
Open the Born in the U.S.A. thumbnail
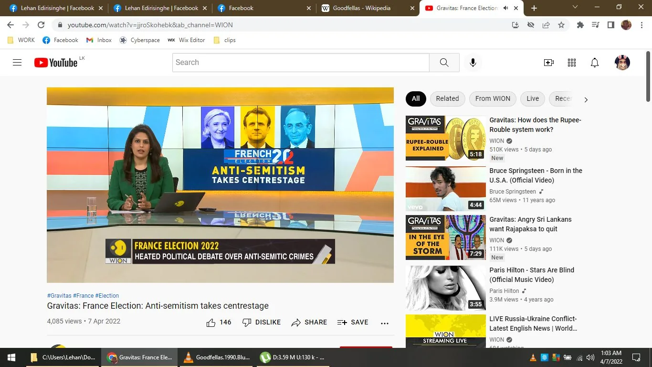446,189
